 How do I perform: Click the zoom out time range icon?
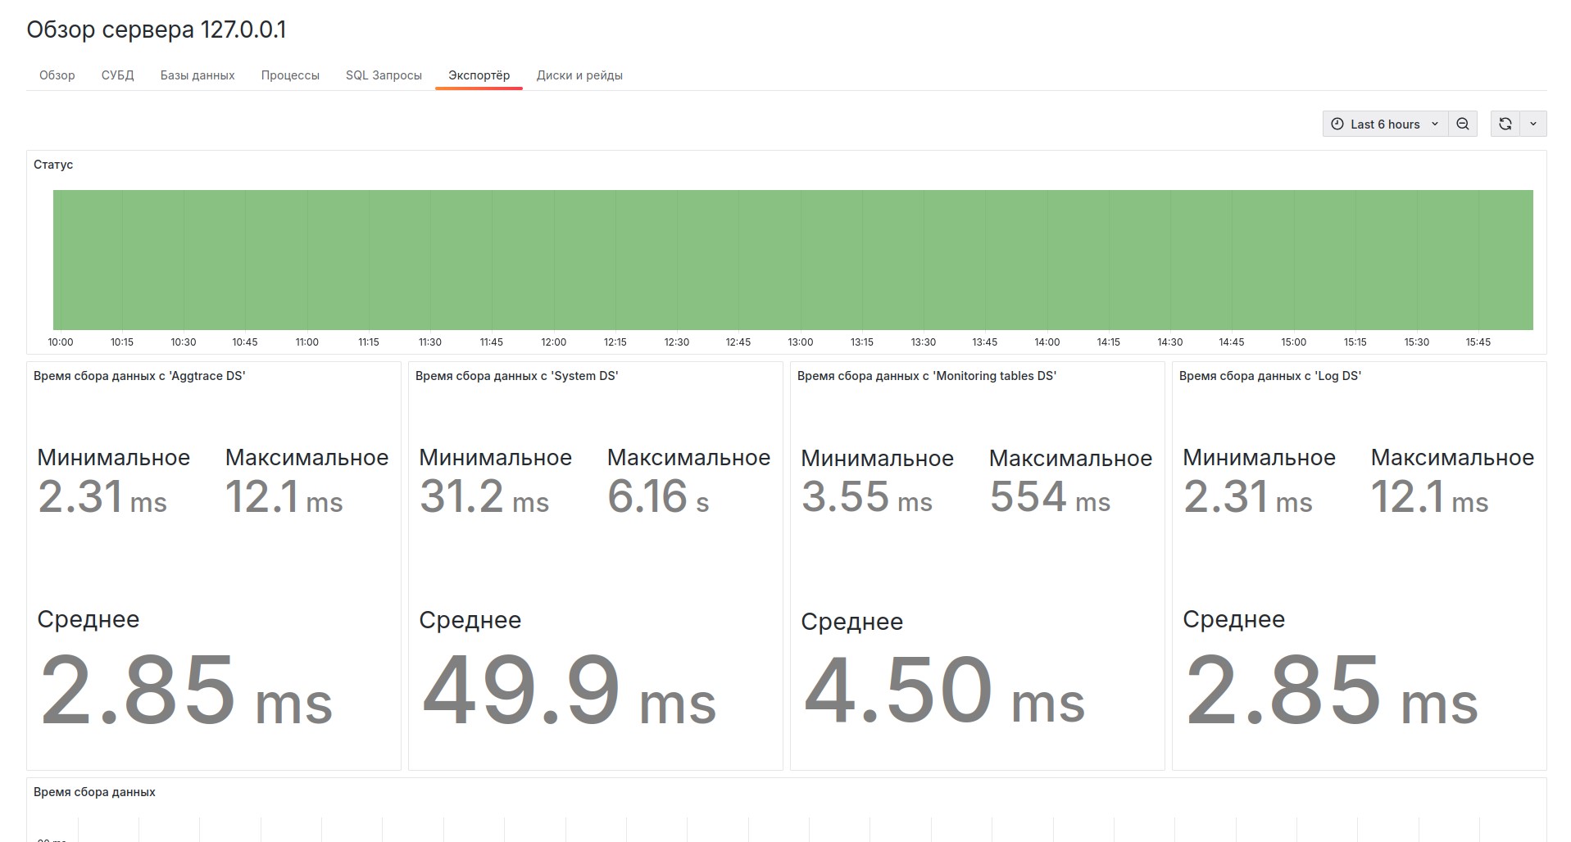1462,124
